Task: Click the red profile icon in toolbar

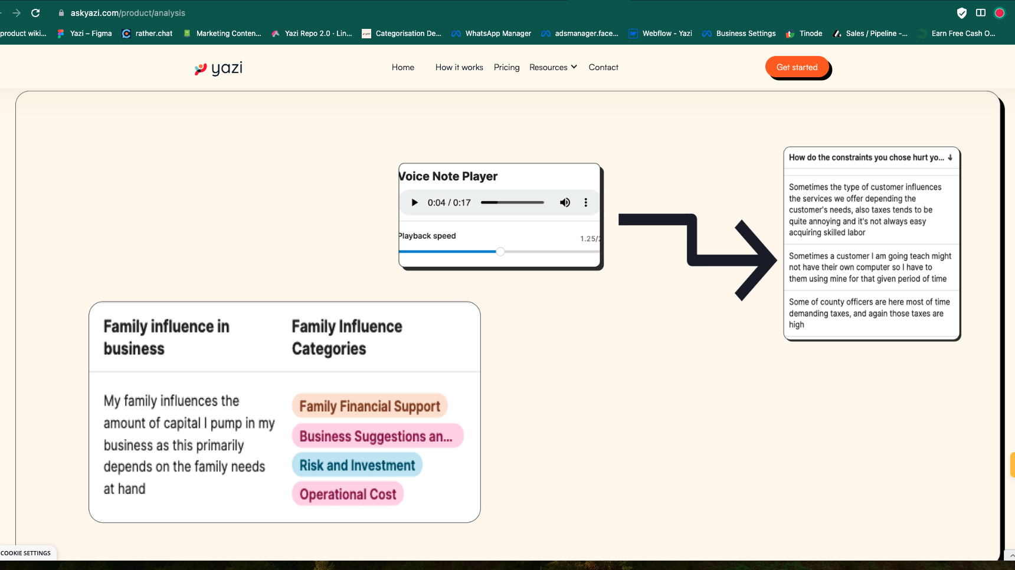Action: [x=1000, y=13]
